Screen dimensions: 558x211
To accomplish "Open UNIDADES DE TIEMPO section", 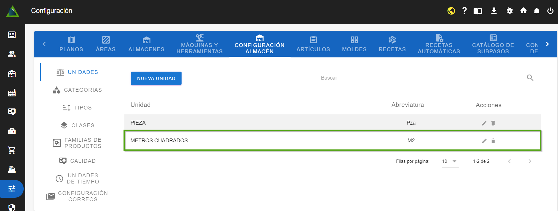I will (x=78, y=178).
